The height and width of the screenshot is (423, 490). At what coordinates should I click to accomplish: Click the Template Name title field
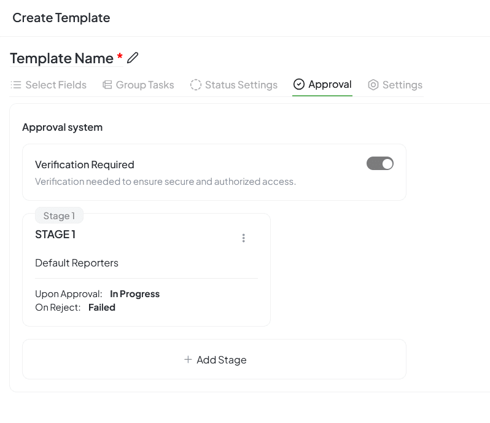coord(62,58)
